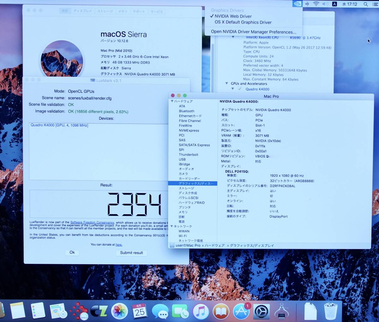Click DELL P2415Q display heading

pyautogui.click(x=237, y=172)
